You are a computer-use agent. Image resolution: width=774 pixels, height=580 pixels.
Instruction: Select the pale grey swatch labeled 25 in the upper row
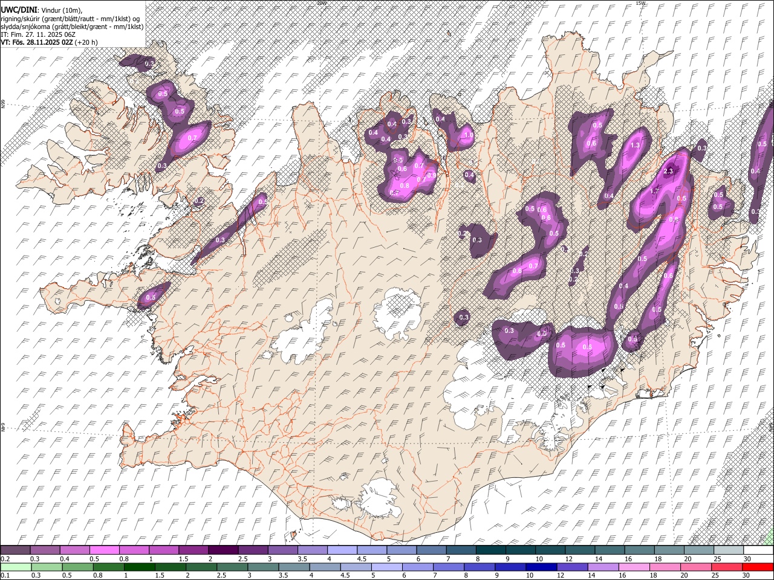pos(728,550)
